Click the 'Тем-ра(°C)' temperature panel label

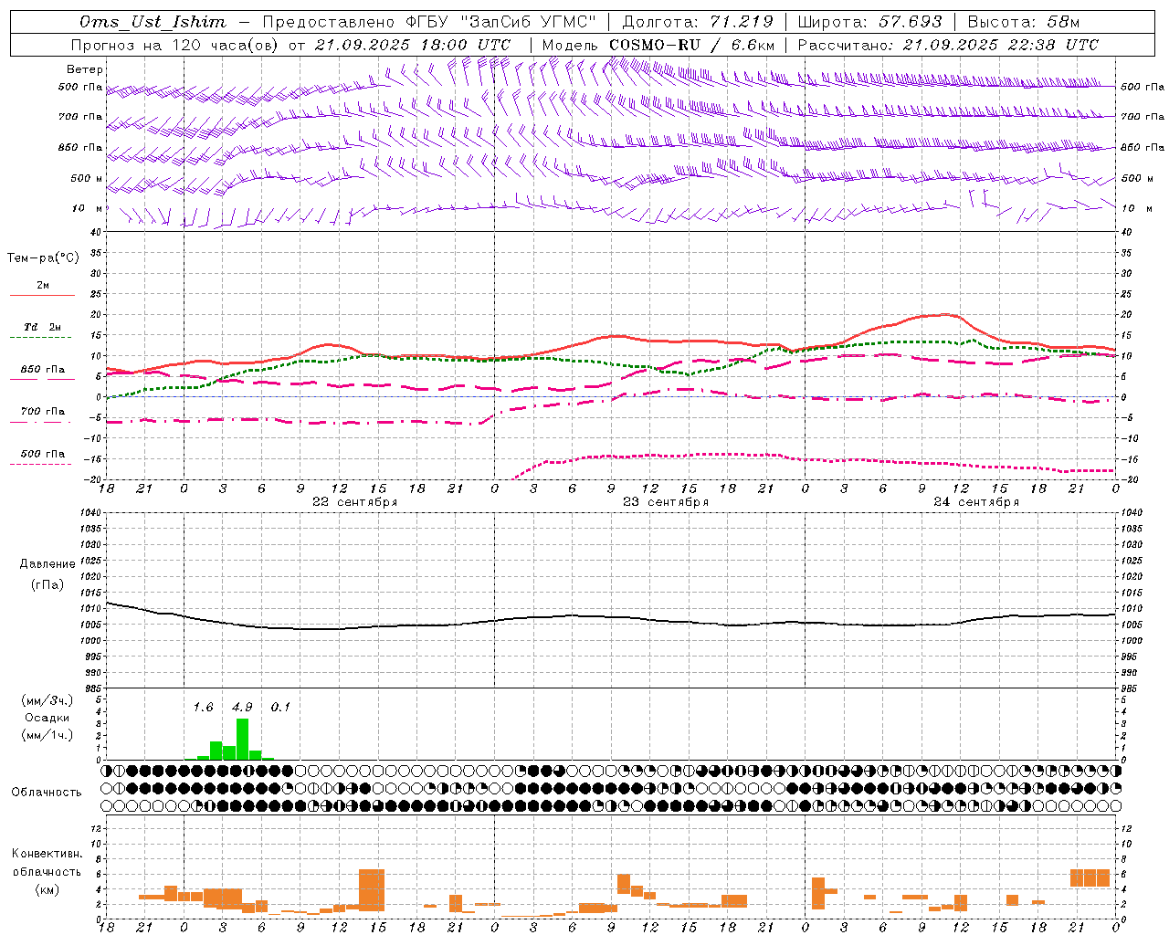[x=43, y=258]
